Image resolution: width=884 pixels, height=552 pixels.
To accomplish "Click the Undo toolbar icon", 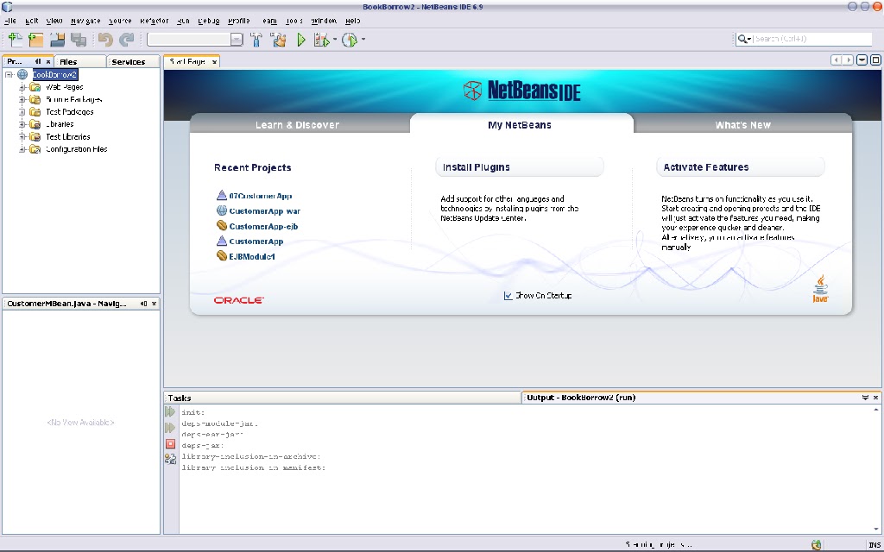I will (105, 40).
